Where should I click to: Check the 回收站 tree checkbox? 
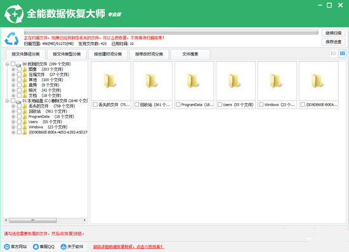pyautogui.click(x=20, y=111)
